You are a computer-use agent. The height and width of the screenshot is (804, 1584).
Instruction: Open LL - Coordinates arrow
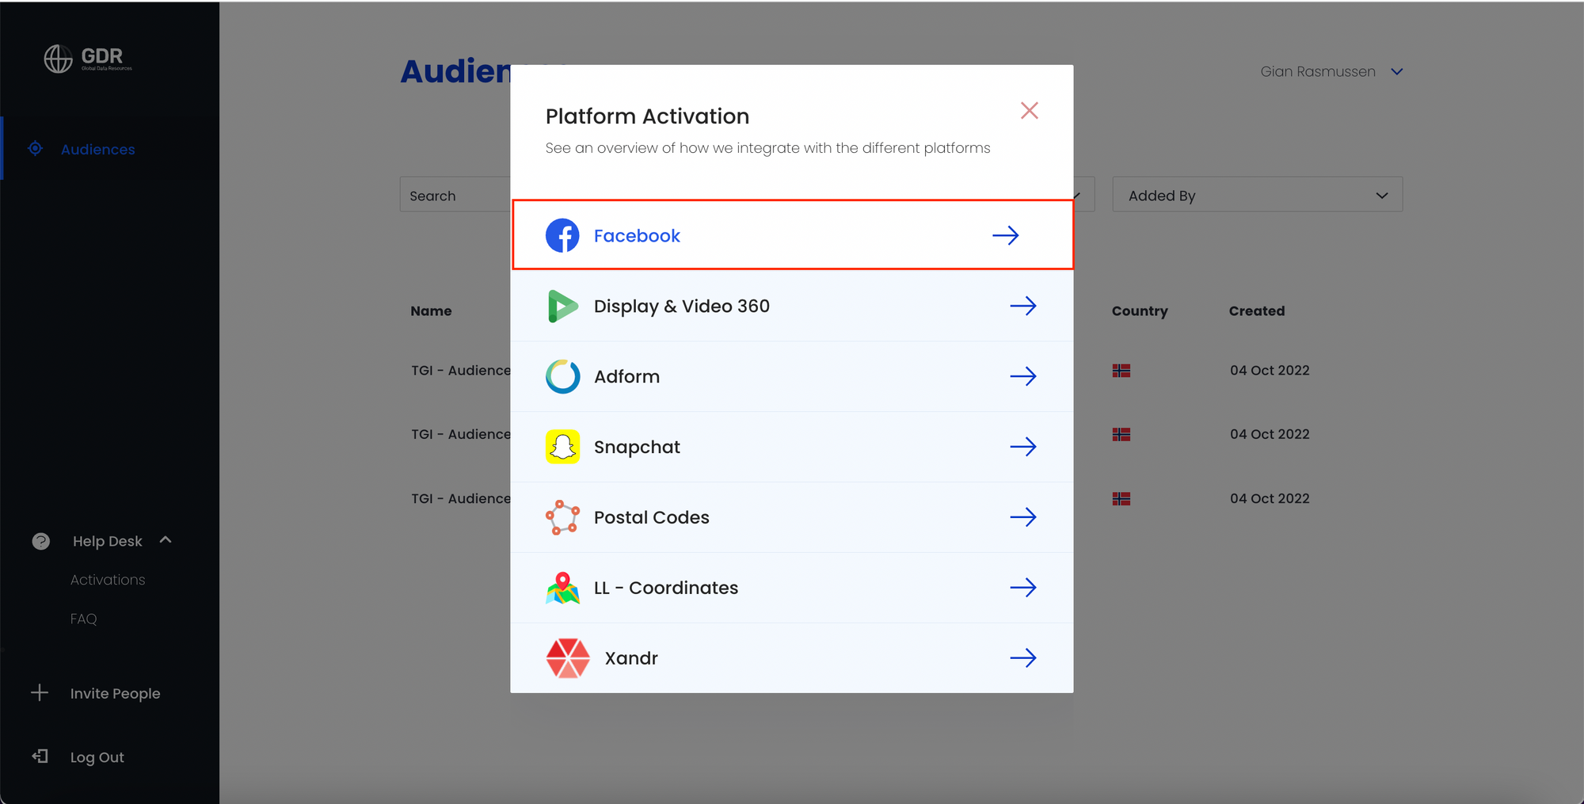pyautogui.click(x=1022, y=588)
